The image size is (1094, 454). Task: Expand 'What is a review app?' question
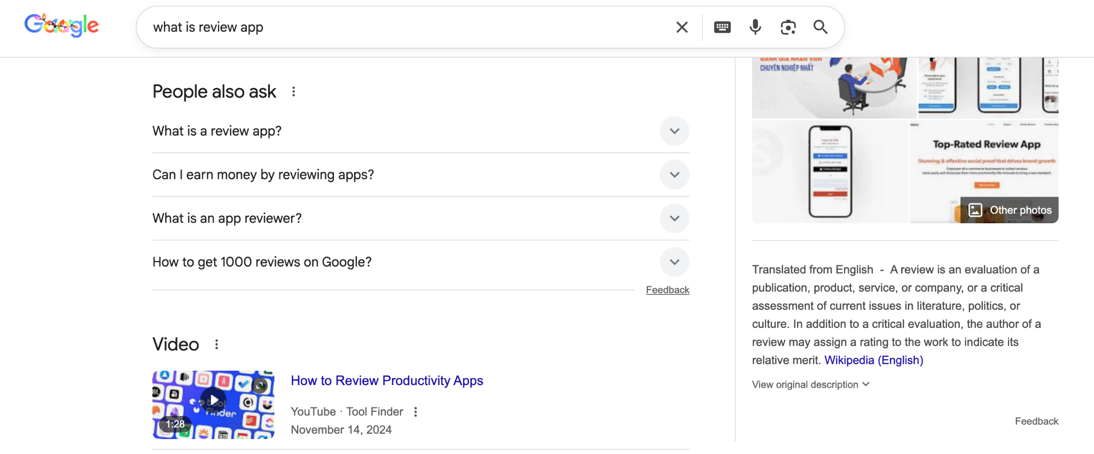tap(675, 131)
